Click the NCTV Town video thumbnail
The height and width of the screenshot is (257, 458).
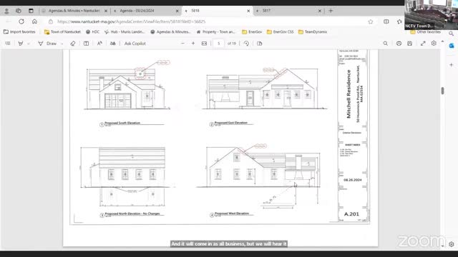431,15
